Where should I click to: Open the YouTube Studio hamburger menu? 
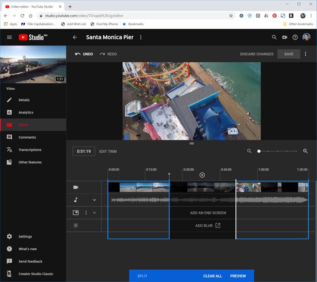tap(9, 37)
